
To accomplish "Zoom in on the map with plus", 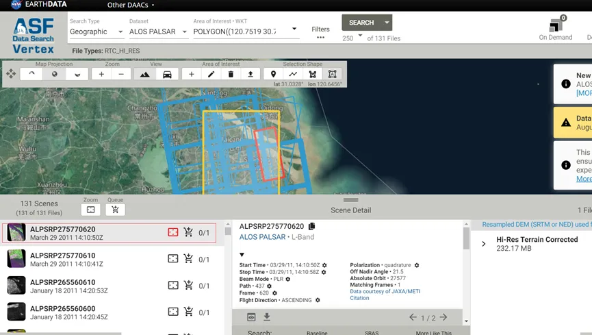I will click(101, 74).
